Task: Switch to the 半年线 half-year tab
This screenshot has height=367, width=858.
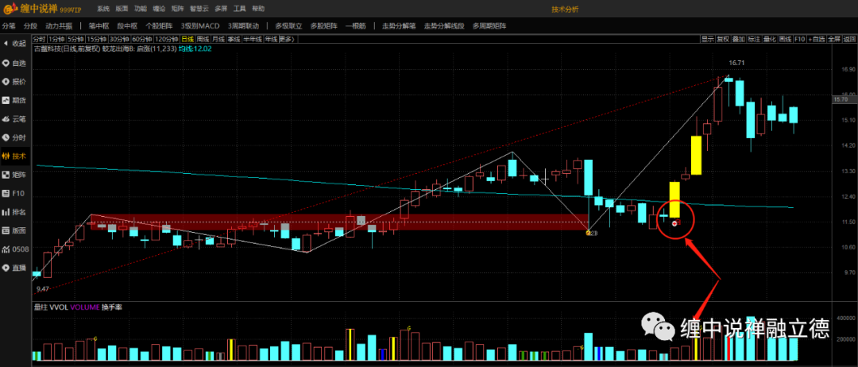Action: [253, 39]
